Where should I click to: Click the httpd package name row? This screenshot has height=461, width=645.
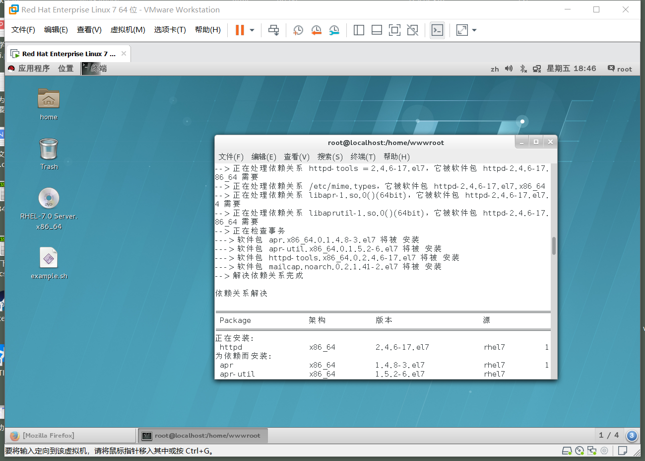pos(383,347)
